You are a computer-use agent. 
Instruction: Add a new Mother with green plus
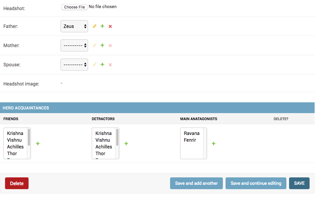point(103,45)
